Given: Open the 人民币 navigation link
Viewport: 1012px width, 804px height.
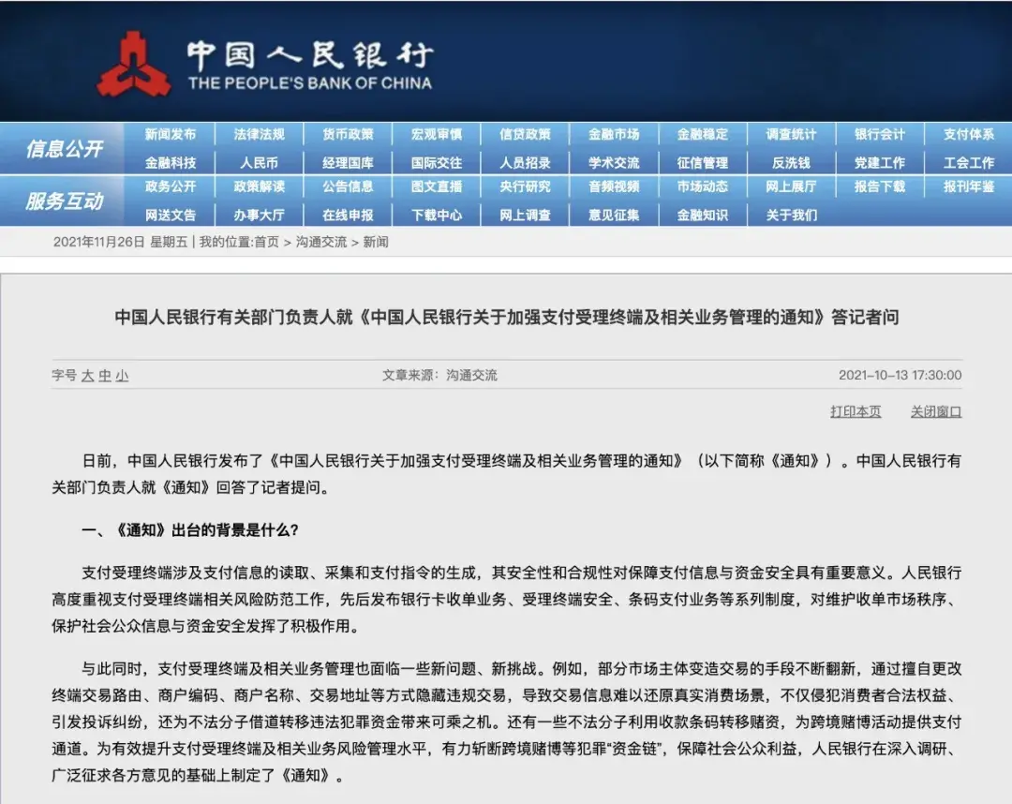Looking at the screenshot, I should [259, 162].
